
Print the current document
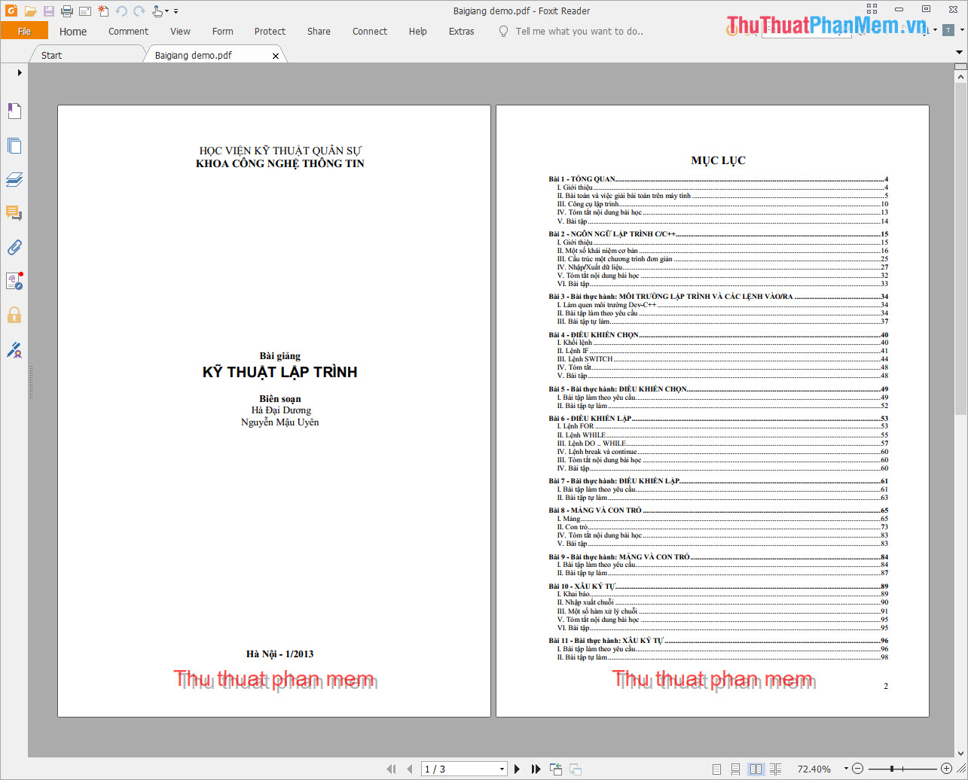coord(66,10)
